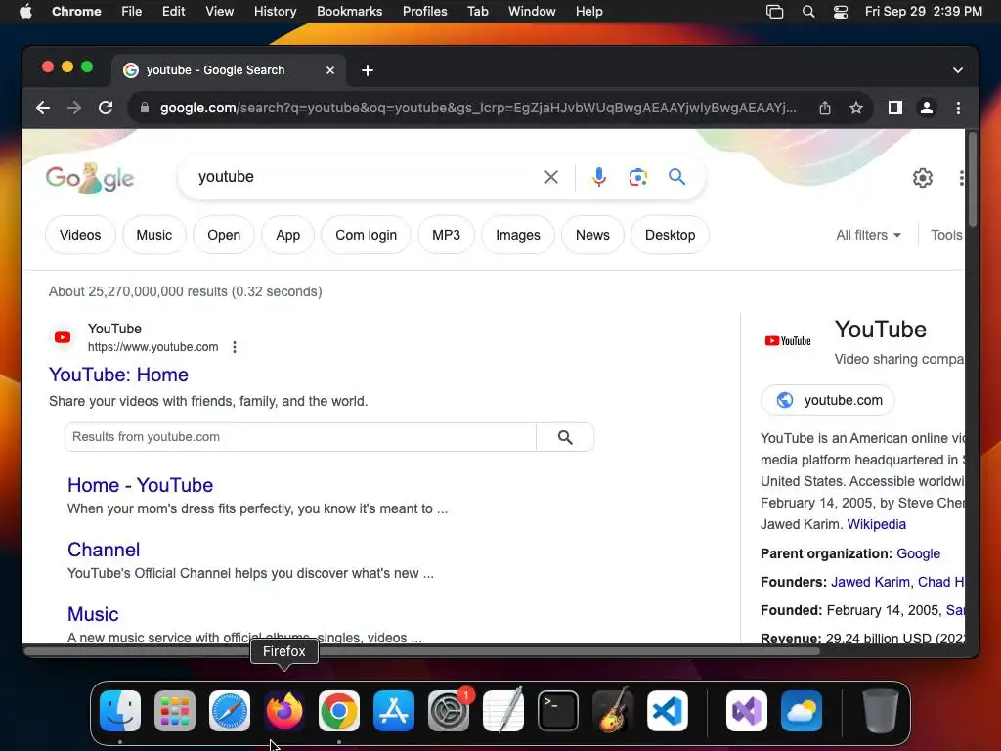Submit search with the blue magnifier icon

tap(676, 176)
